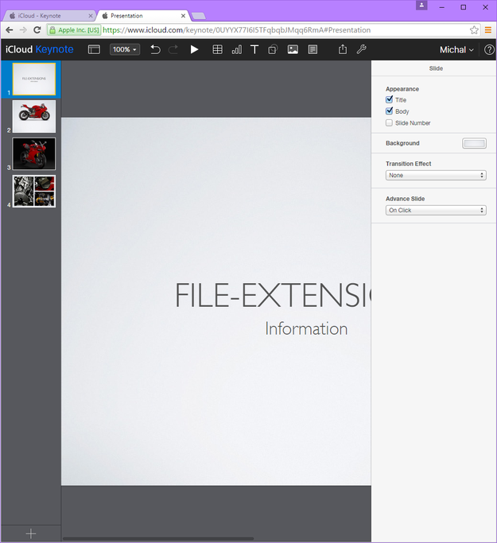This screenshot has height=543, width=497.
Task: Click the Slide panel header
Action: point(436,68)
